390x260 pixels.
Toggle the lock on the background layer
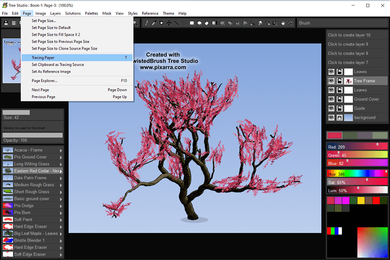(340, 118)
